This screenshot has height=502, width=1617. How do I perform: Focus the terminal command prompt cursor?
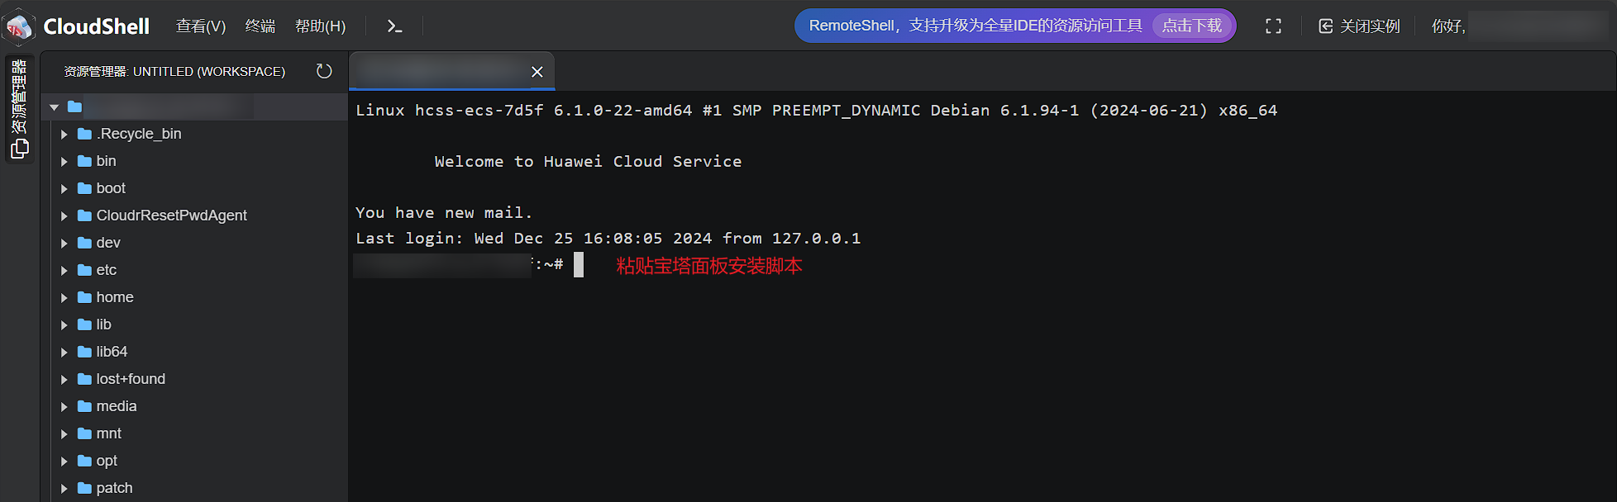coord(579,265)
